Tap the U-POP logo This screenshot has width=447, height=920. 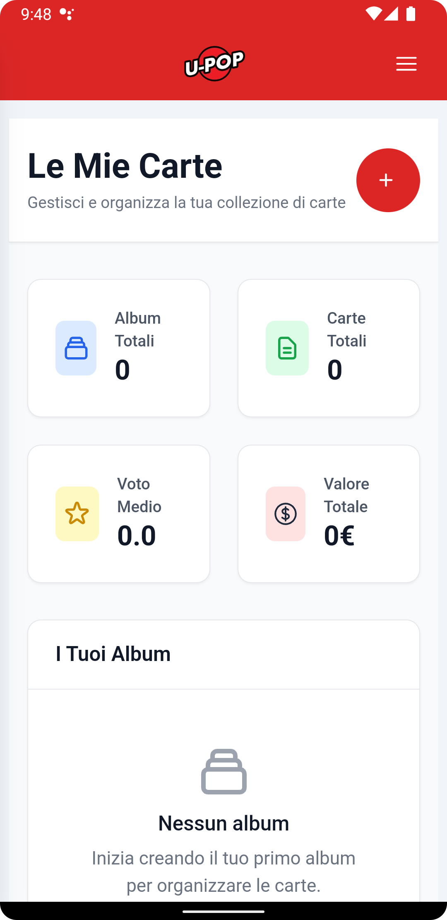214,64
